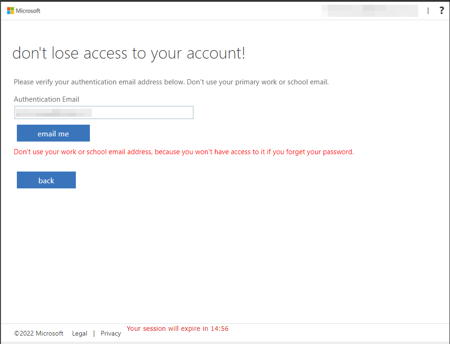The height and width of the screenshot is (344, 450).
Task: Click the Microsoft logo in the header
Action: 23,11
